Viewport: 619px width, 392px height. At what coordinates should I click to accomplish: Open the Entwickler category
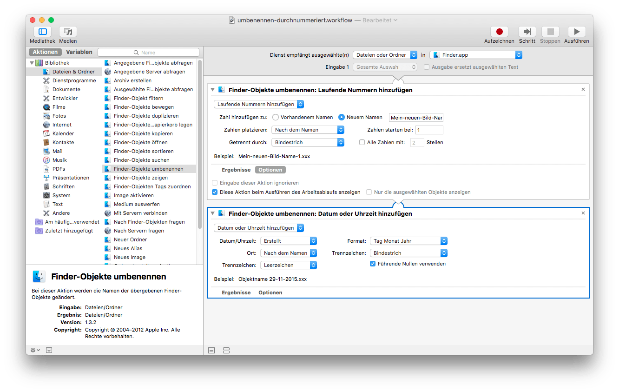coord(65,98)
